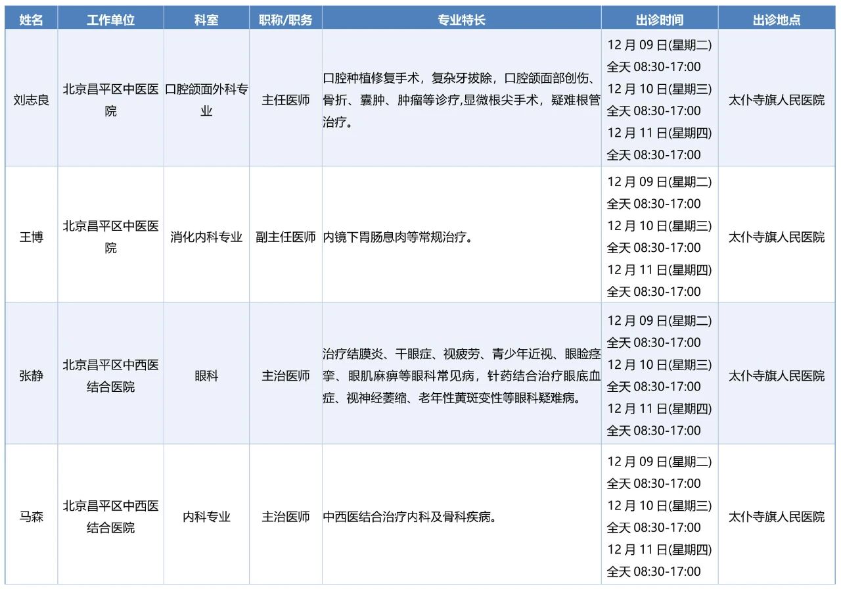This screenshot has height=595, width=841.
Task: Select the 出诊时间 column header
Action: [x=659, y=20]
